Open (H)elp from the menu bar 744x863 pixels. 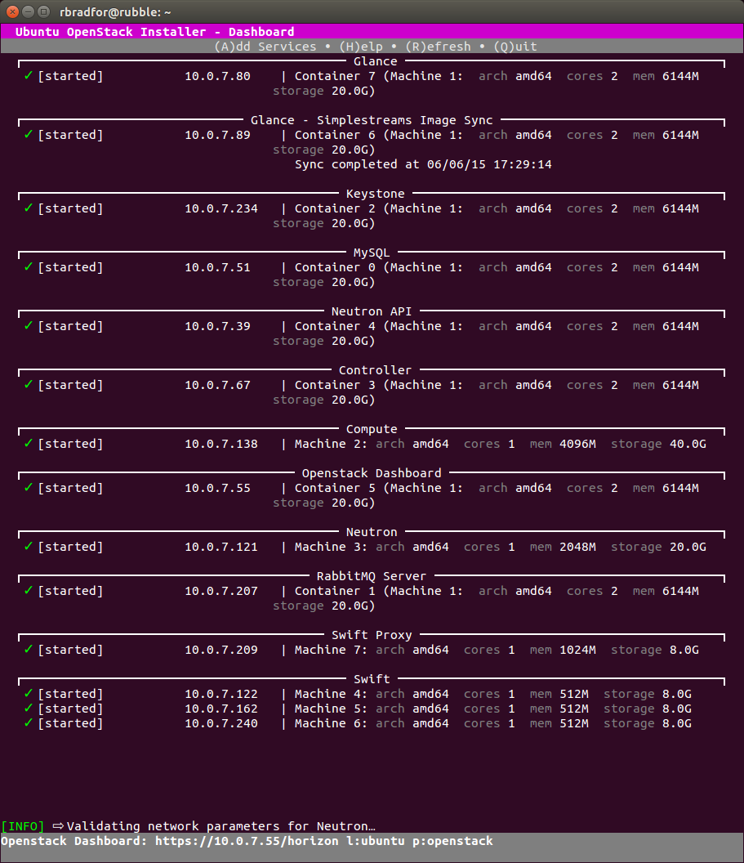[361, 47]
